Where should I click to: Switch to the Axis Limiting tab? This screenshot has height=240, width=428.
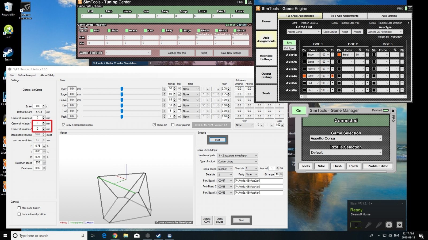pyautogui.click(x=389, y=16)
